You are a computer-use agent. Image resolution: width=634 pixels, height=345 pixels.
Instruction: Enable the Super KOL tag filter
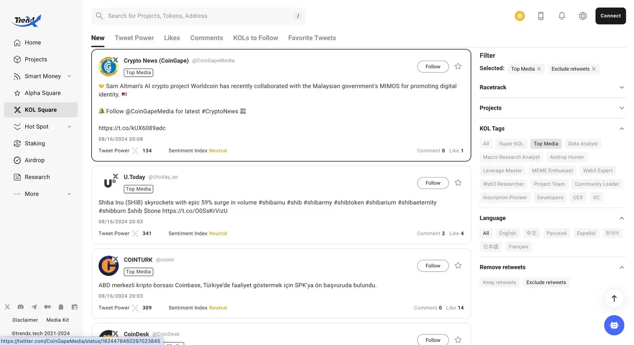pos(511,144)
